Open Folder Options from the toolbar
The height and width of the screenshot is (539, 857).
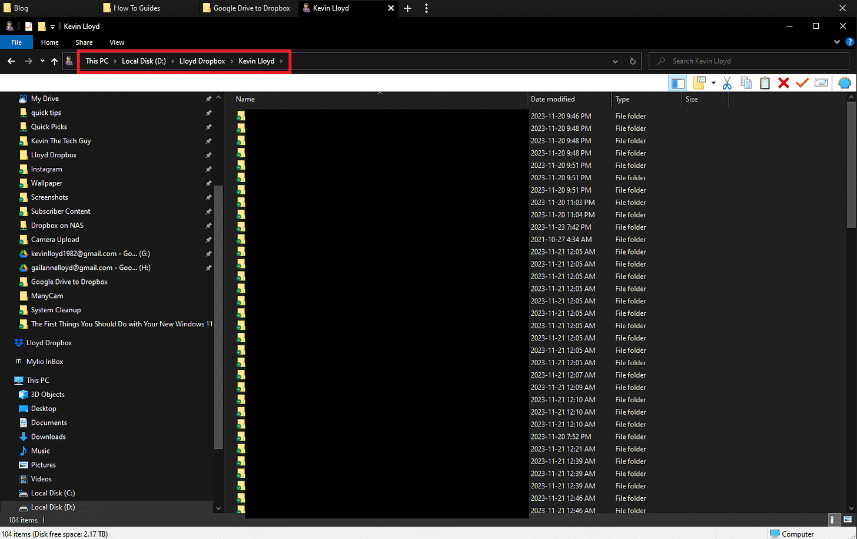(x=699, y=83)
